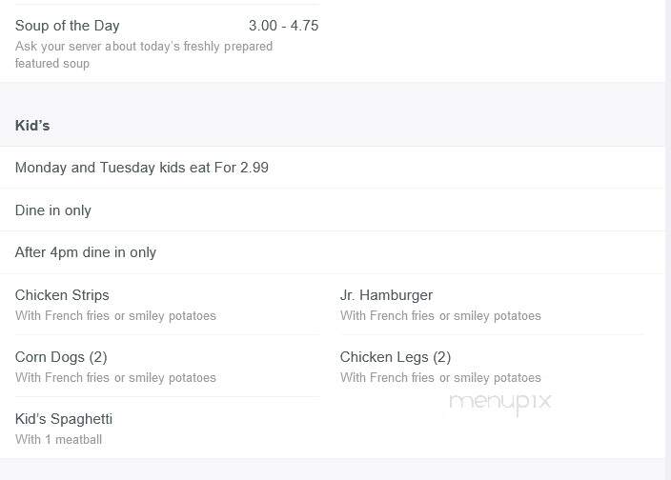The image size is (671, 480).
Task: Click the vertical scrollbar at right edge
Action: (x=668, y=239)
